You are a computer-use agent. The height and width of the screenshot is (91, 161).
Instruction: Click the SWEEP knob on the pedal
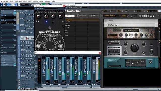point(61,16)
